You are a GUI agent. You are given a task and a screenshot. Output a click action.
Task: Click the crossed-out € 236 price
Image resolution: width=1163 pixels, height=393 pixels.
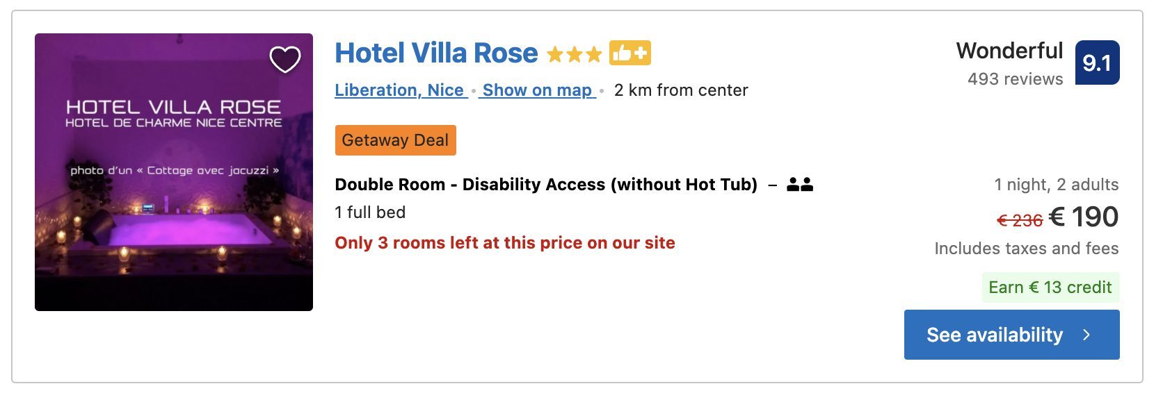pyautogui.click(x=1019, y=221)
